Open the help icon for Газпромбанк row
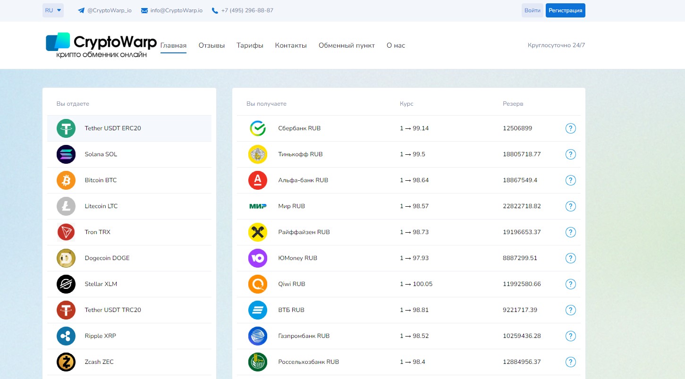 (570, 336)
